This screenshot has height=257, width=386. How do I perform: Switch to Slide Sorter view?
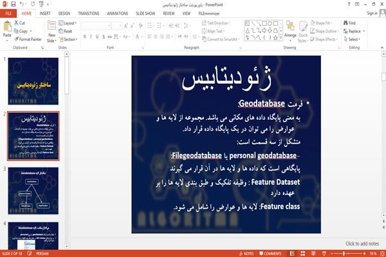(303, 254)
